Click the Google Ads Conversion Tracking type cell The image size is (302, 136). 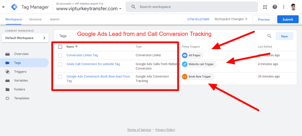[152, 78]
